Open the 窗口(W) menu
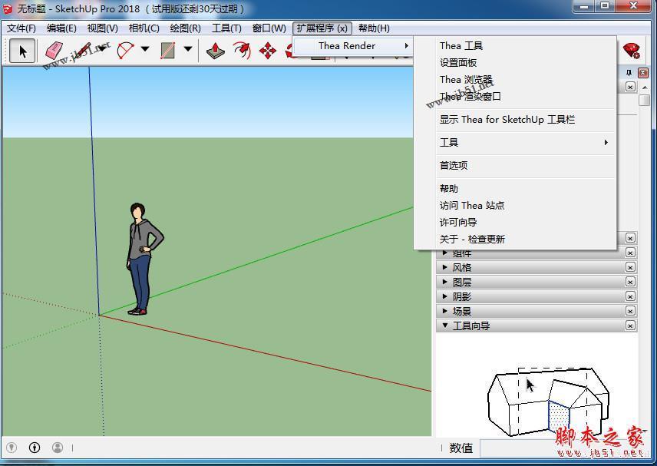 click(x=269, y=28)
